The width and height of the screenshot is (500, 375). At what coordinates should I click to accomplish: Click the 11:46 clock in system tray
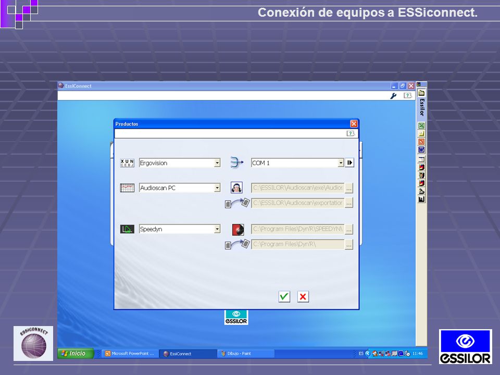(417, 353)
